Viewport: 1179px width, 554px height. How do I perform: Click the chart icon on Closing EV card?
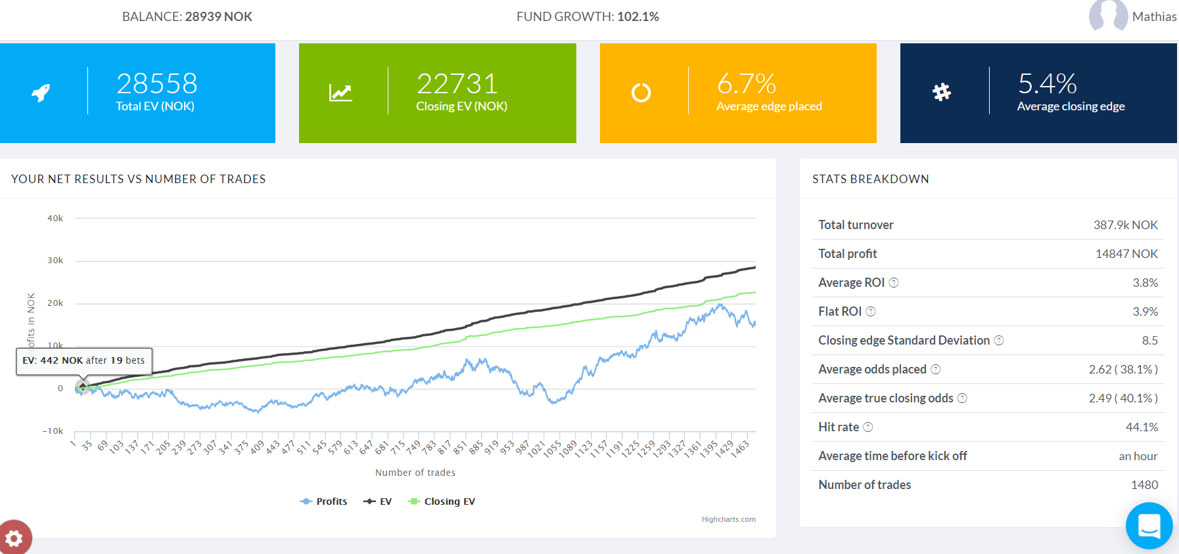340,93
